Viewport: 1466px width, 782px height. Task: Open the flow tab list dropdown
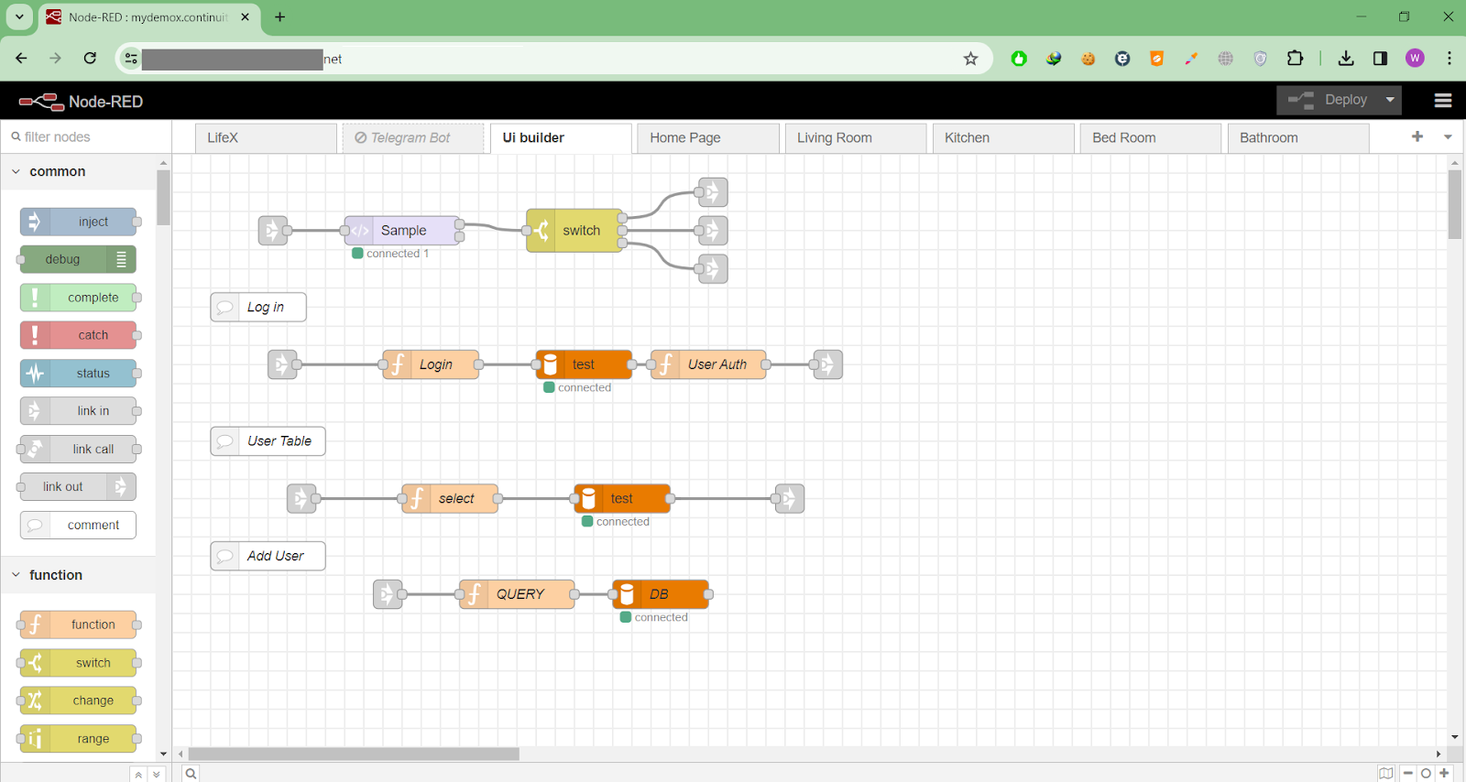pos(1448,136)
